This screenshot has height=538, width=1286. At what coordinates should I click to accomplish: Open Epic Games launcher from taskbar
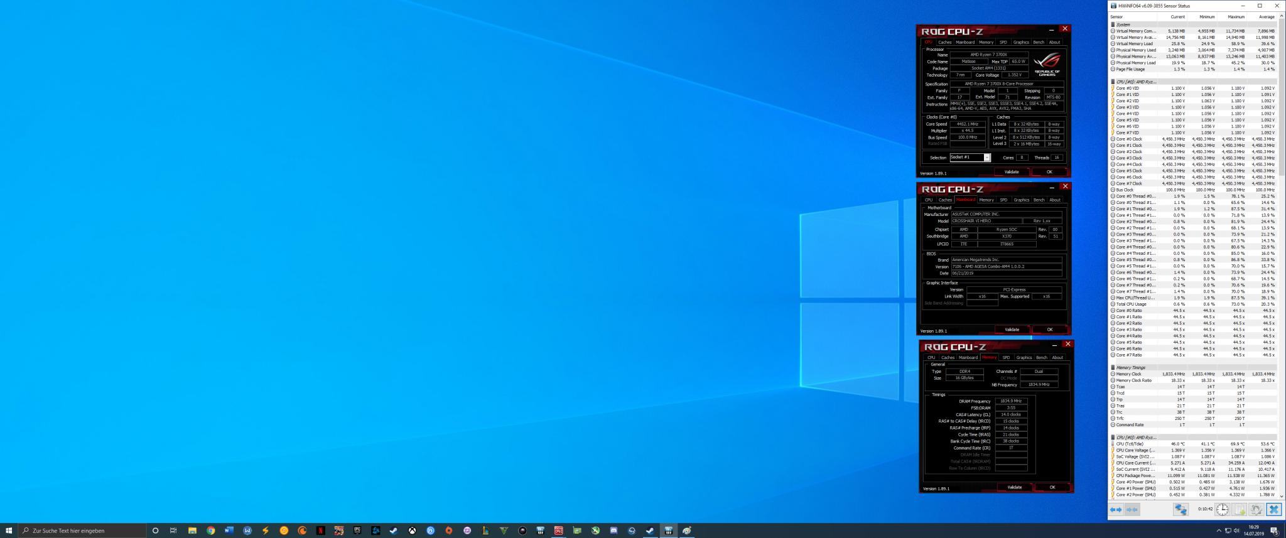357,530
